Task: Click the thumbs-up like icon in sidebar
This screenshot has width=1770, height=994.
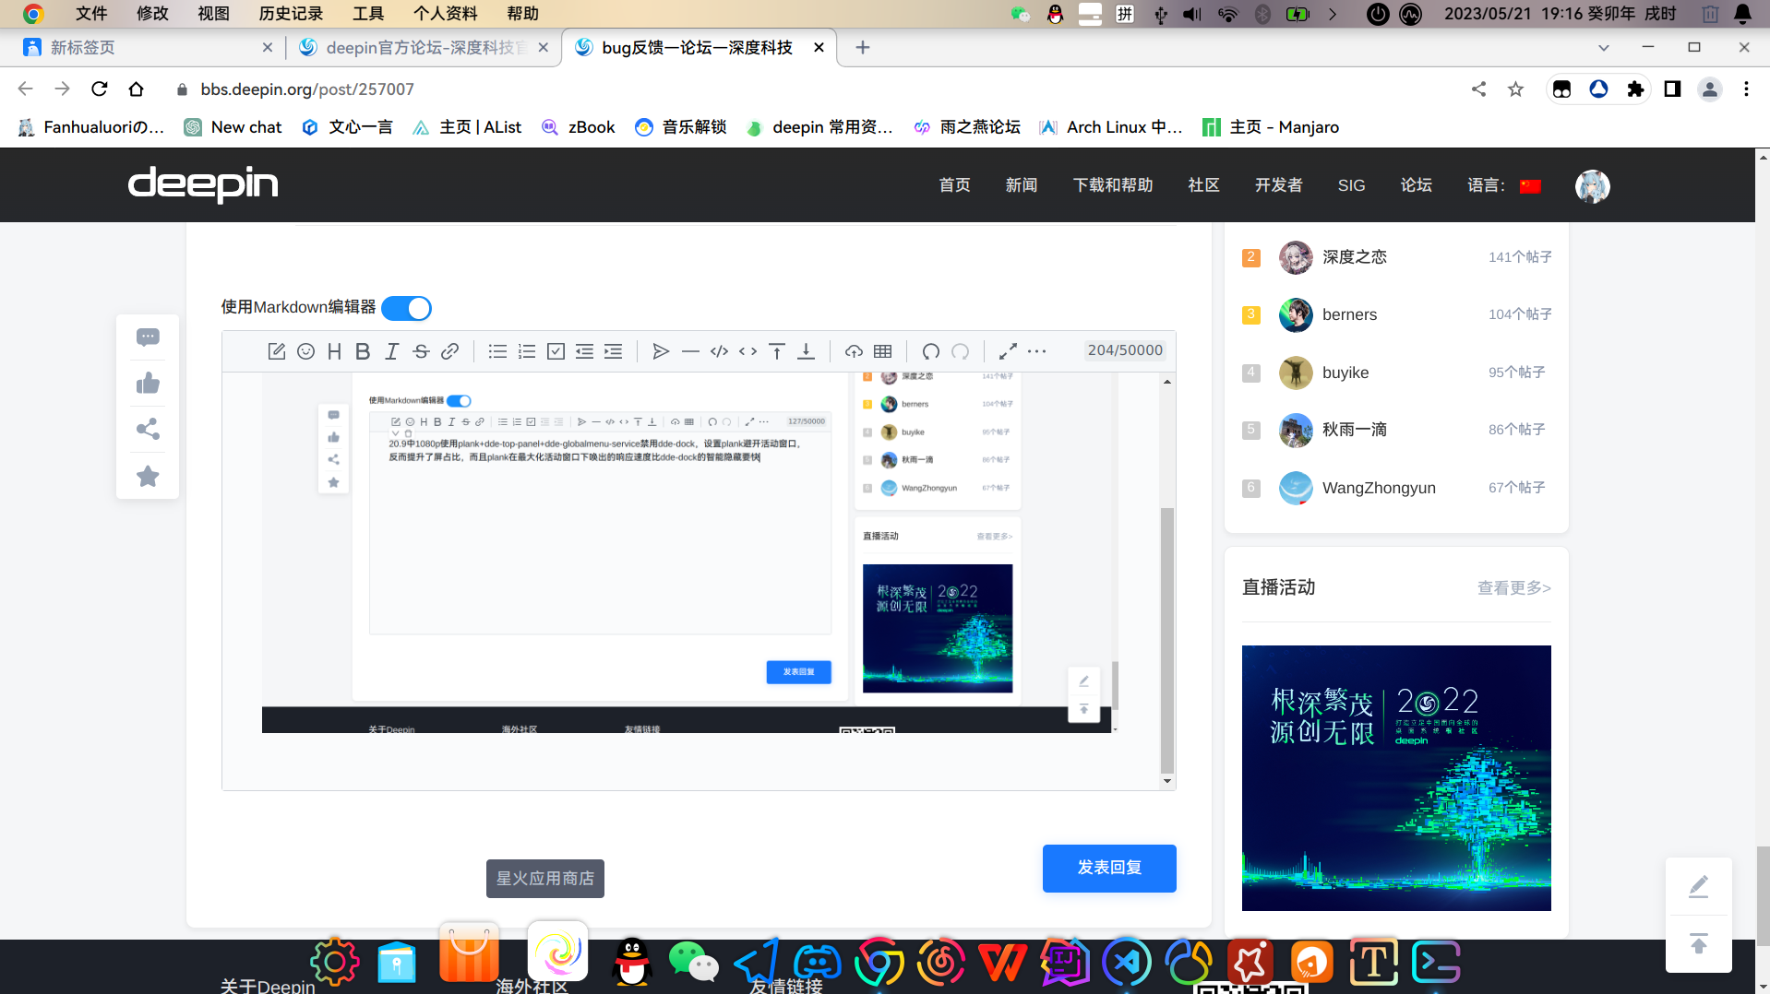Action: point(148,384)
